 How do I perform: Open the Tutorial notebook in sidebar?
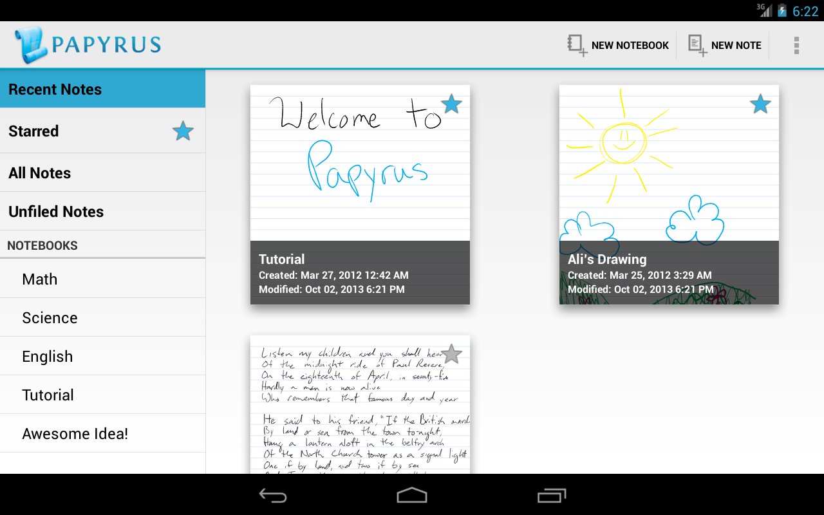coord(102,395)
